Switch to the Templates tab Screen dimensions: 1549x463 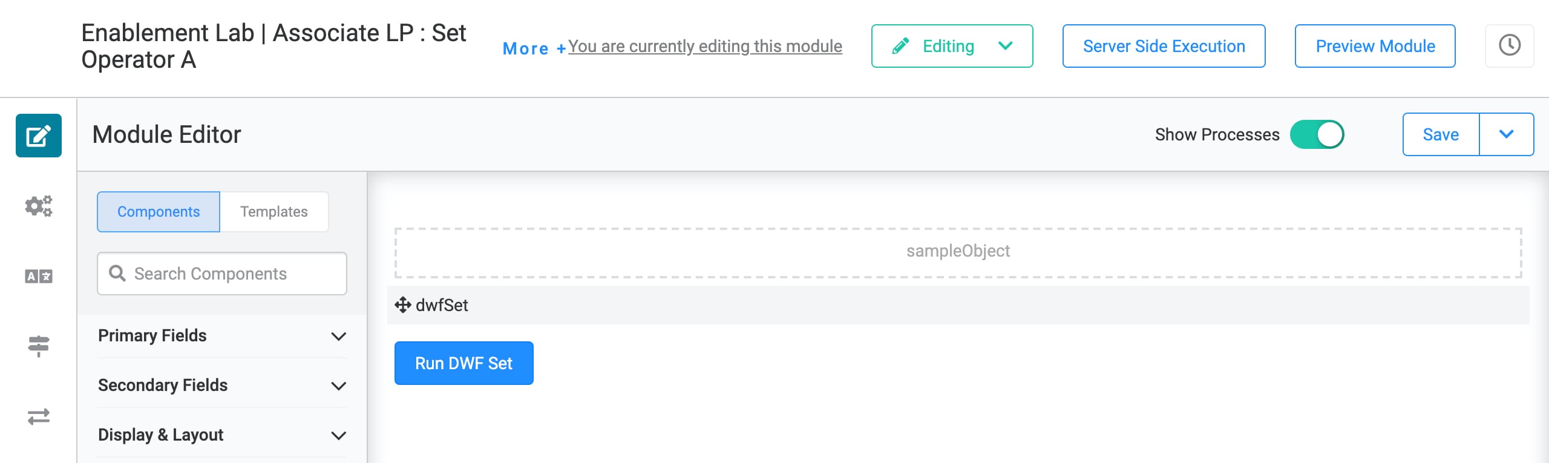(x=274, y=212)
